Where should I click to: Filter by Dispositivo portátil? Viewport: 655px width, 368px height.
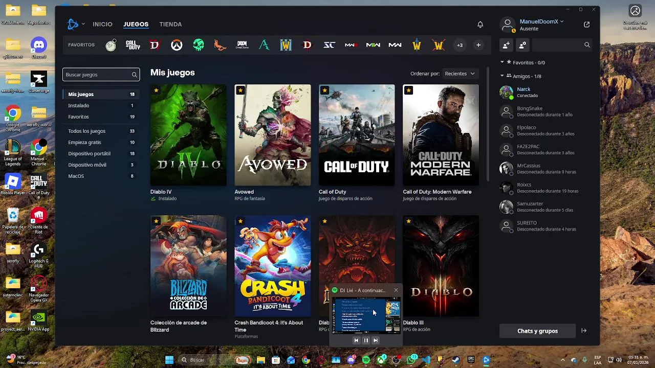pyautogui.click(x=101, y=153)
